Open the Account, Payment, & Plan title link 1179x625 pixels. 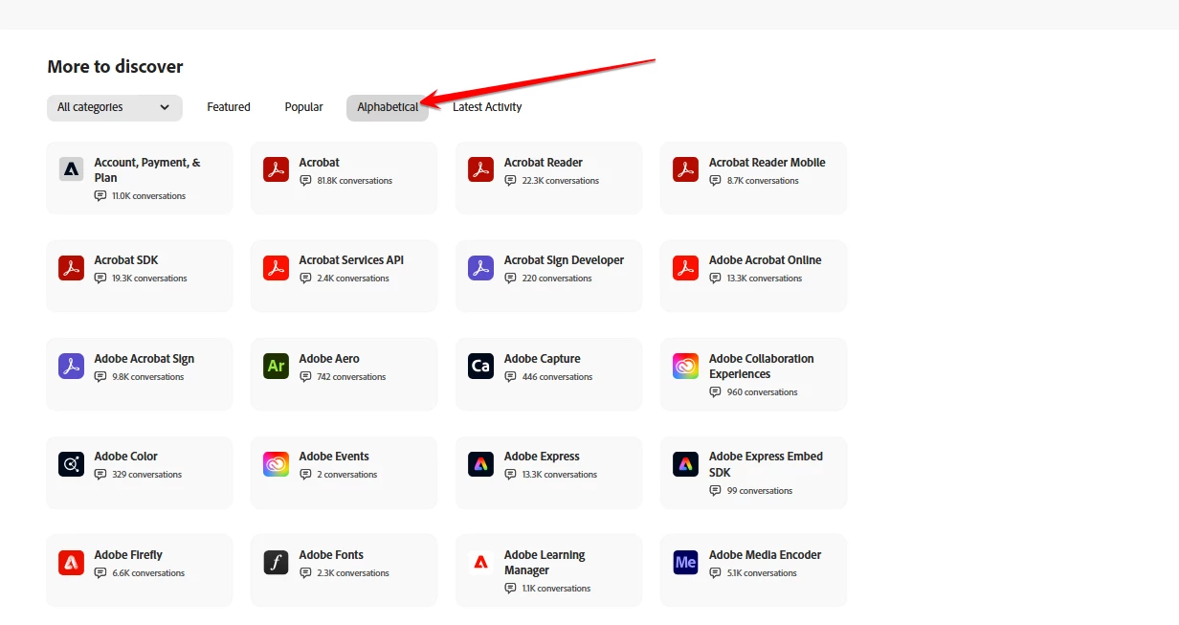(147, 170)
